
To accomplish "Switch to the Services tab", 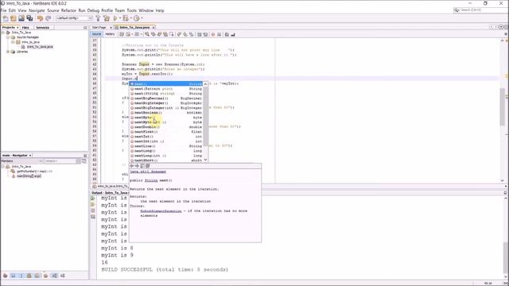I will pyautogui.click(x=42, y=28).
